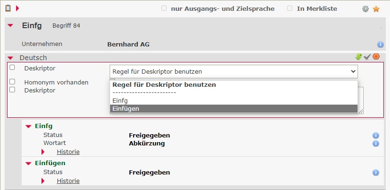
Task: Check the 'Homonym vorhanden' row checkbox
Action: tap(12, 82)
